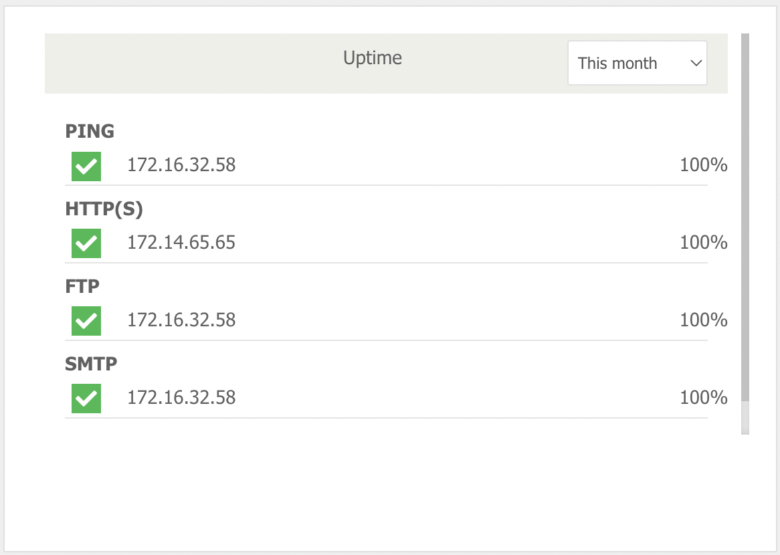Click the FTP section heading
This screenshot has width=780, height=555.
click(82, 286)
